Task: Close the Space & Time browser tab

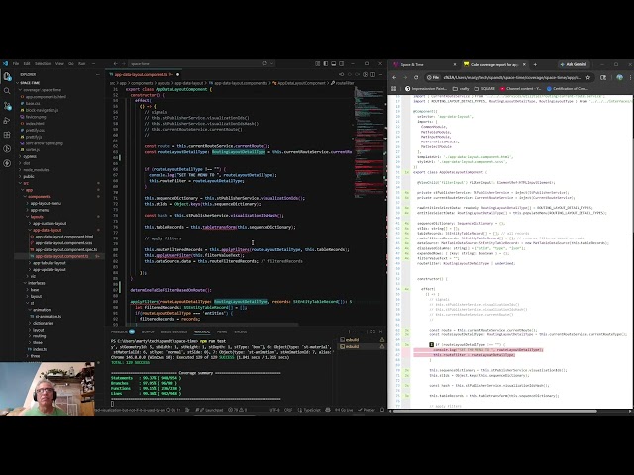Action: pyautogui.click(x=455, y=64)
